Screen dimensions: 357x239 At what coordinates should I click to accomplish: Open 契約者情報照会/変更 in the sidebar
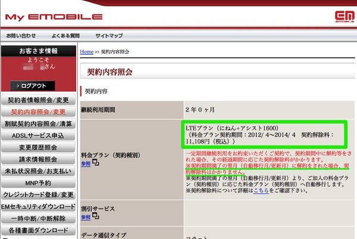[38, 100]
